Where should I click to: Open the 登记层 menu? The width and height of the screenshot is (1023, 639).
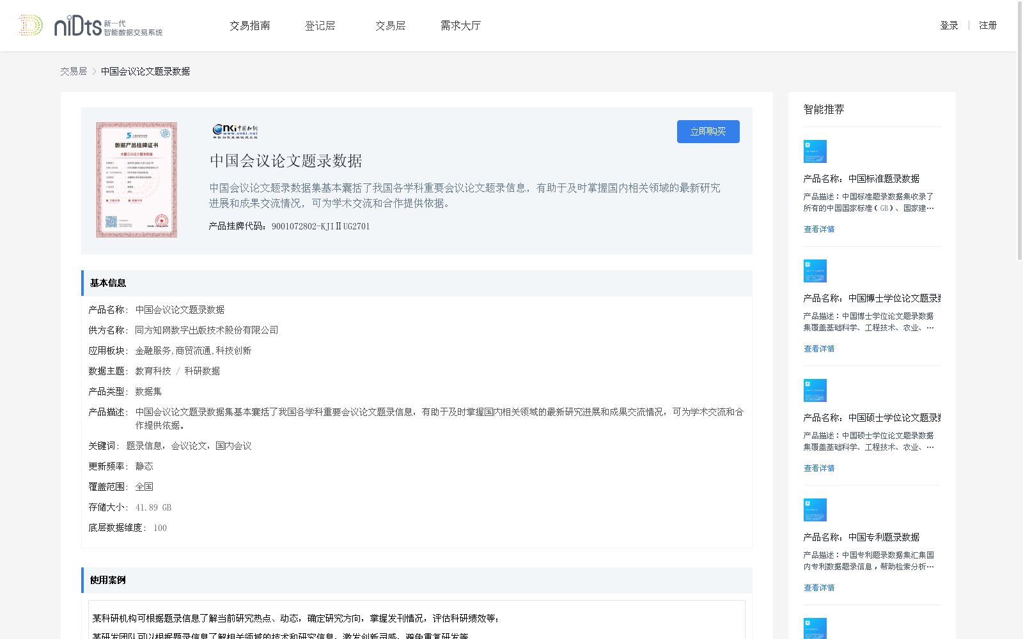pos(320,26)
